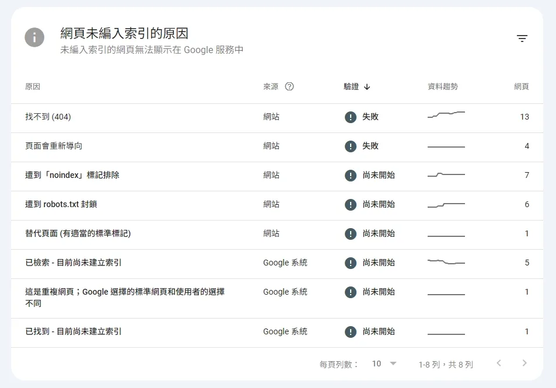Click the 網頁未編入索引的原因 heading
The width and height of the screenshot is (556, 388).
(x=124, y=33)
